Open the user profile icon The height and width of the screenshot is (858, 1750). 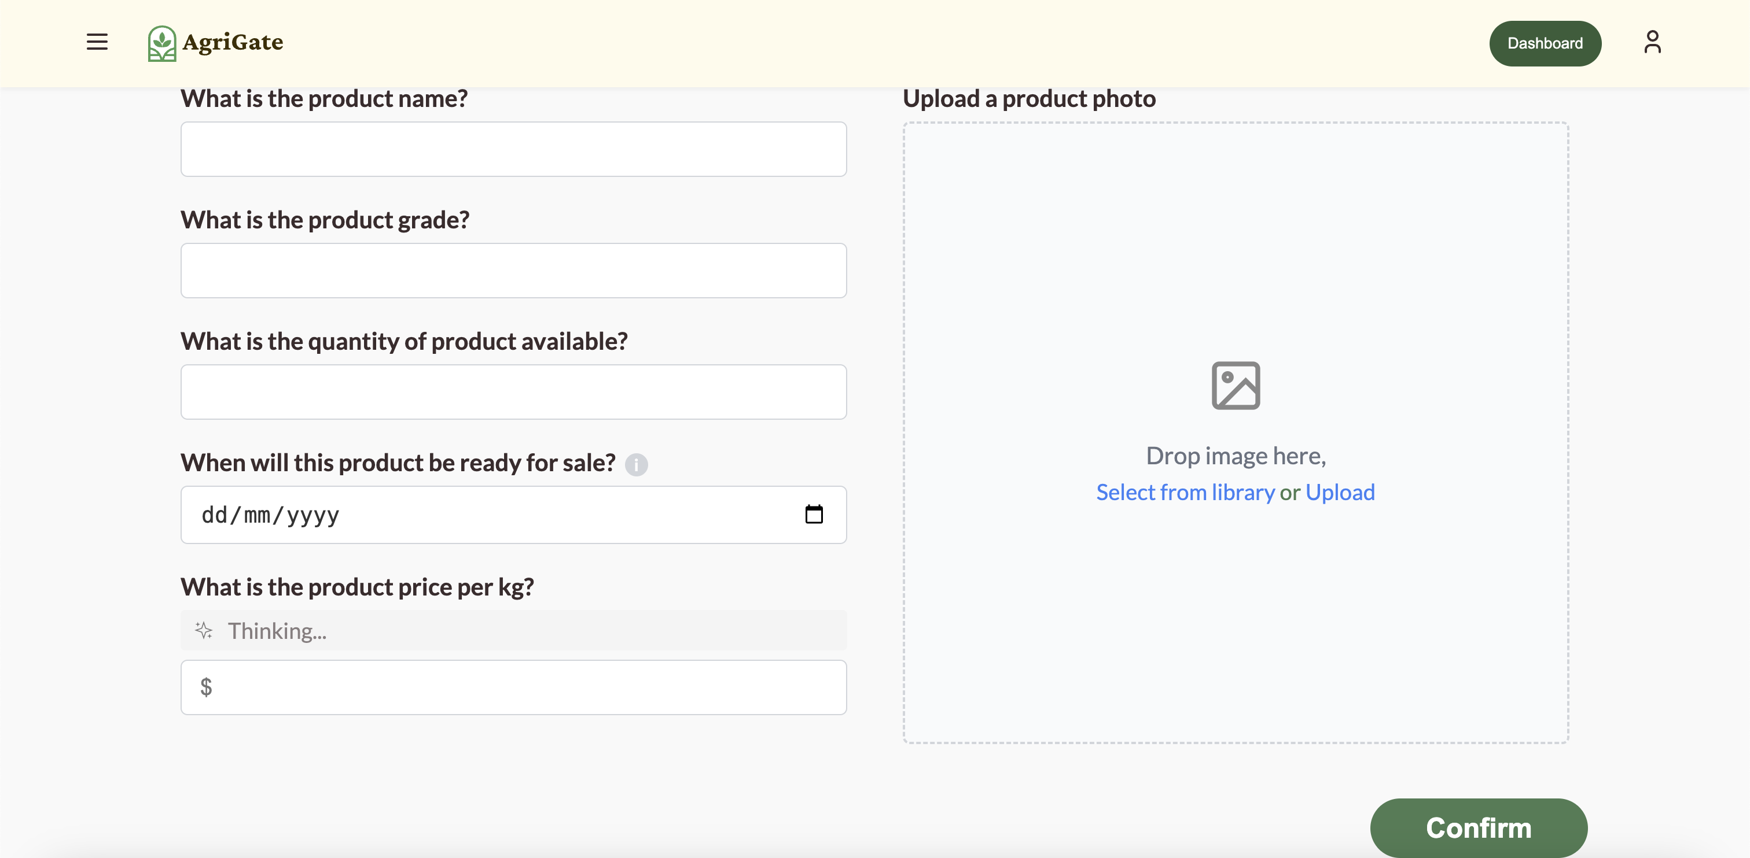(1652, 42)
